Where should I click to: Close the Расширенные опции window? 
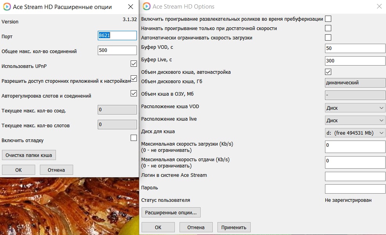[131, 7]
